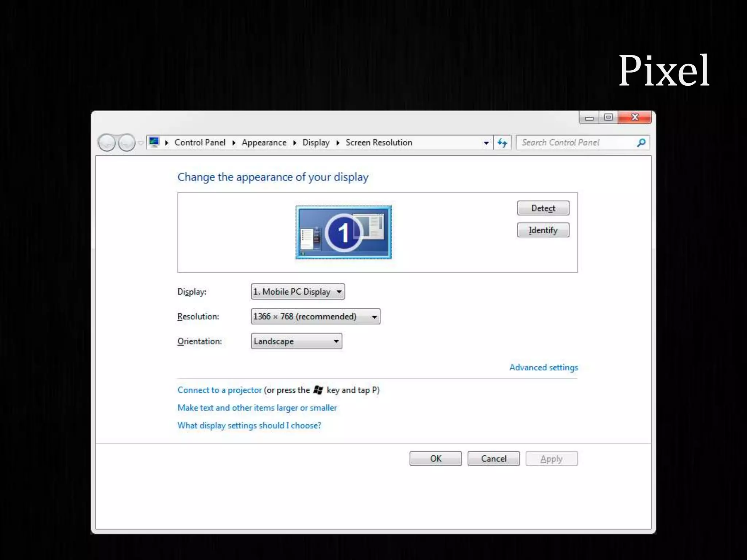747x560 pixels.
Task: Close the window with red X
Action: point(635,117)
